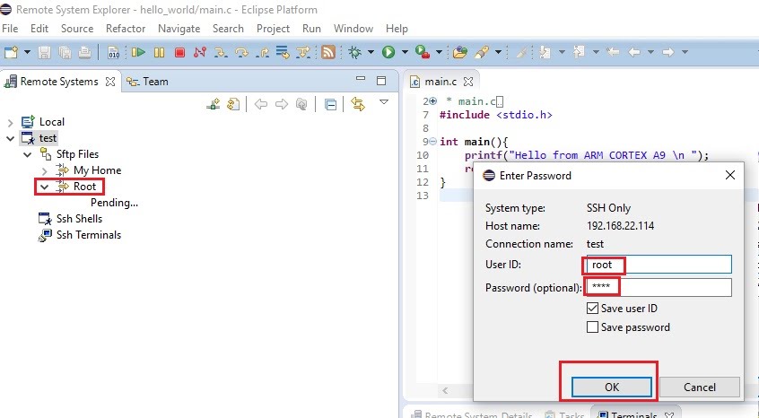The image size is (759, 418).
Task: Open the Refactor menu
Action: (126, 29)
